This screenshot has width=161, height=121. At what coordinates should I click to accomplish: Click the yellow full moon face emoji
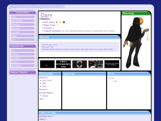60,22
